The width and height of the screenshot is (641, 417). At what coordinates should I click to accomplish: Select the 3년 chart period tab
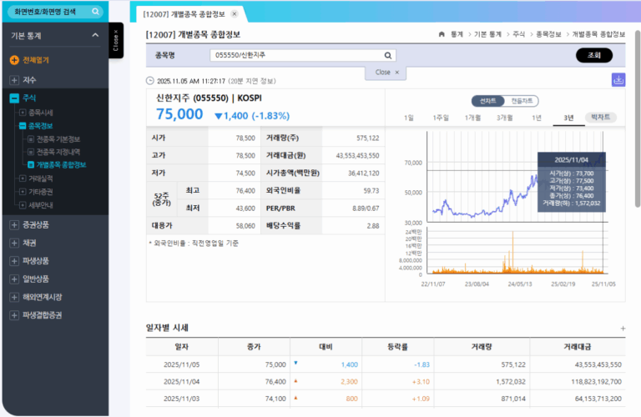click(x=568, y=118)
